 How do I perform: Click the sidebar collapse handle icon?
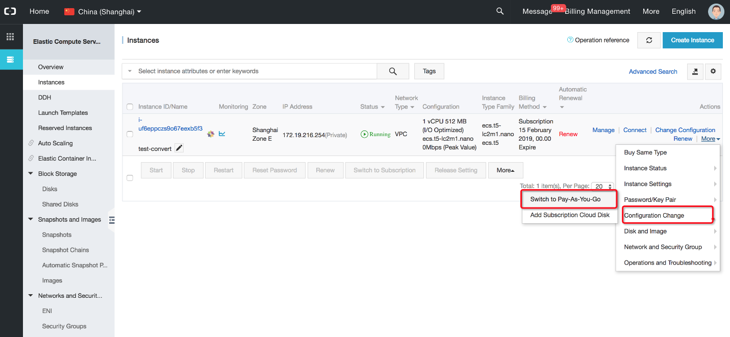111,220
